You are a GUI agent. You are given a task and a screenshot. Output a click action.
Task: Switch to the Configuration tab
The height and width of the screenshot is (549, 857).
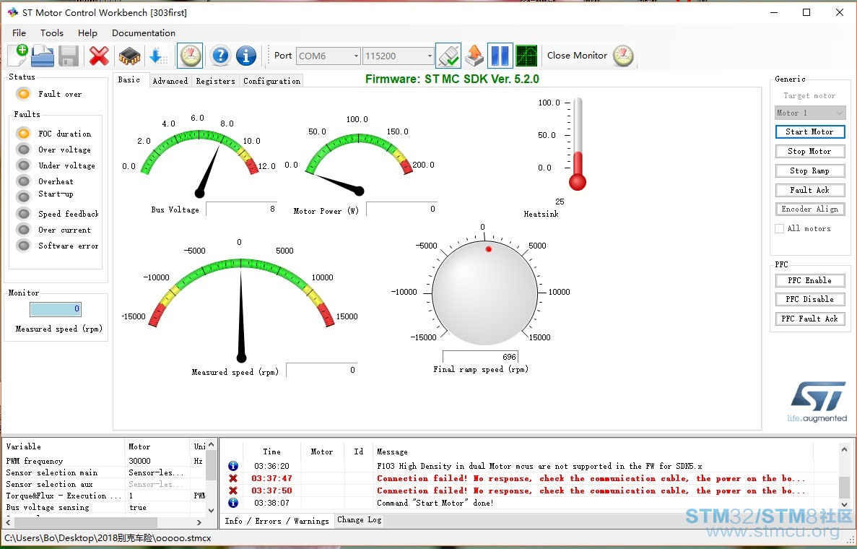pyautogui.click(x=271, y=81)
